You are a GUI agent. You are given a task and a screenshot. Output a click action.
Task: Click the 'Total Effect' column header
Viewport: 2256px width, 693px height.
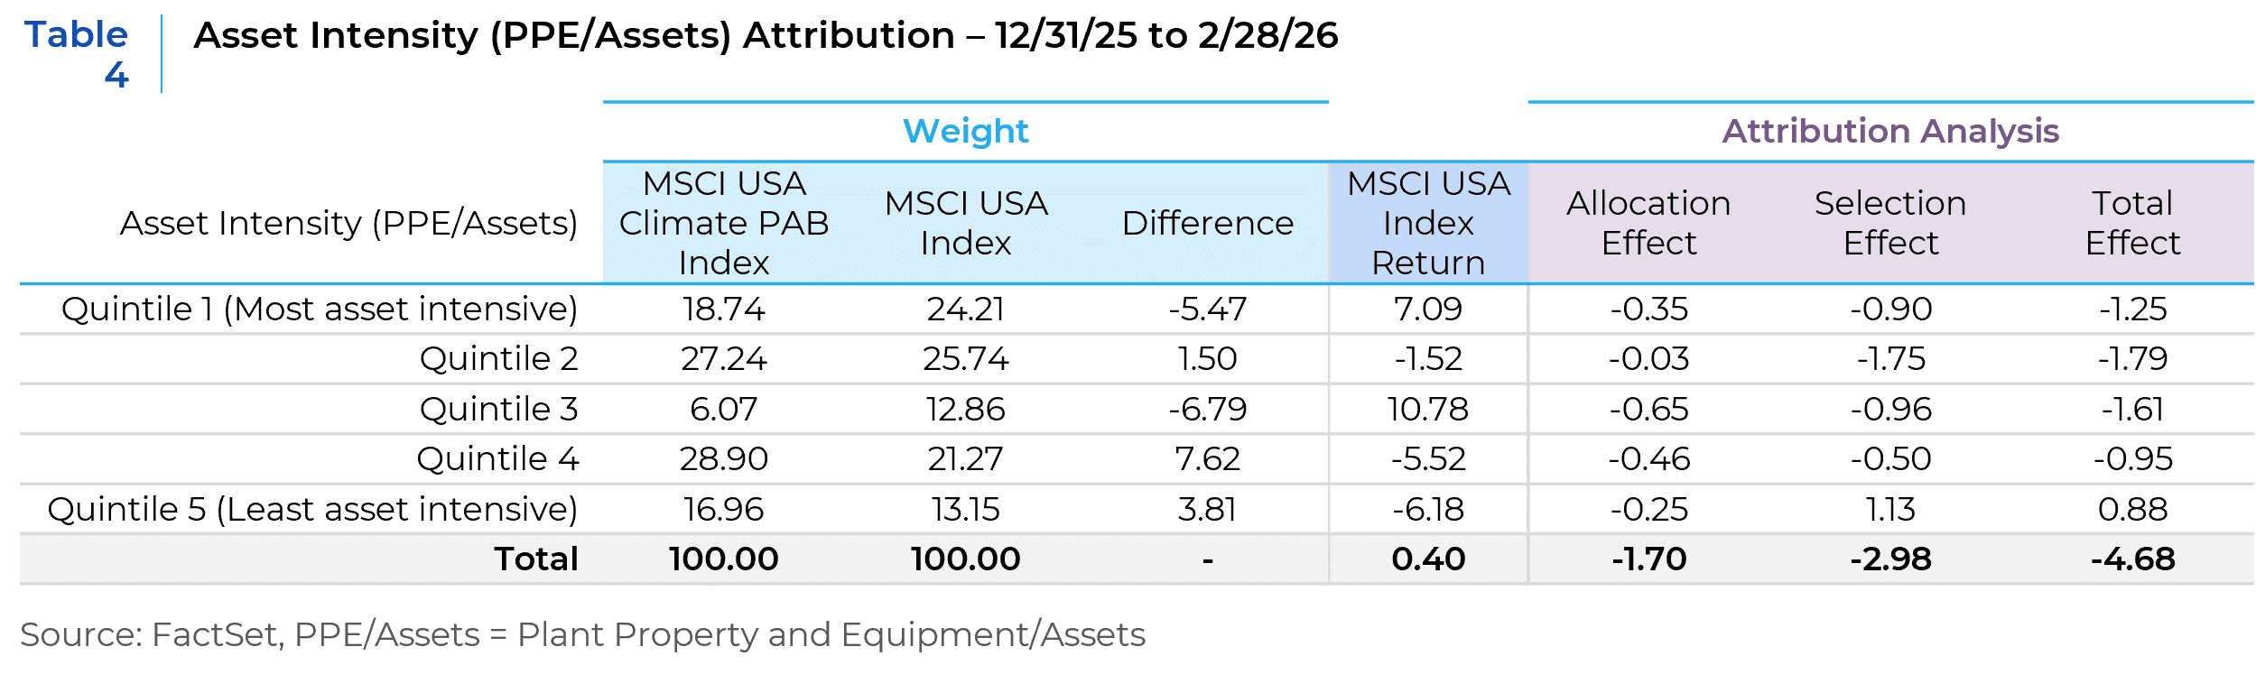(x=2132, y=223)
